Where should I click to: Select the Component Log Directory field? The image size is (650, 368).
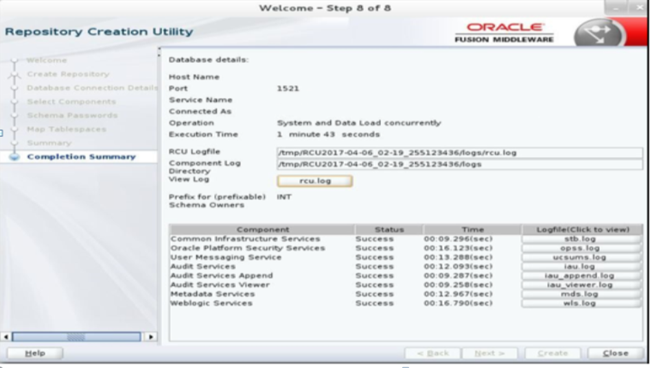coord(460,164)
